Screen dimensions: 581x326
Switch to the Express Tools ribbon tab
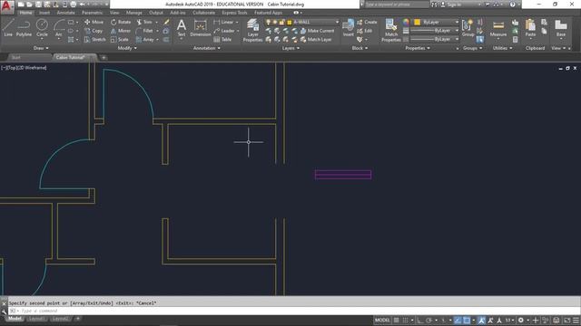coord(234,13)
